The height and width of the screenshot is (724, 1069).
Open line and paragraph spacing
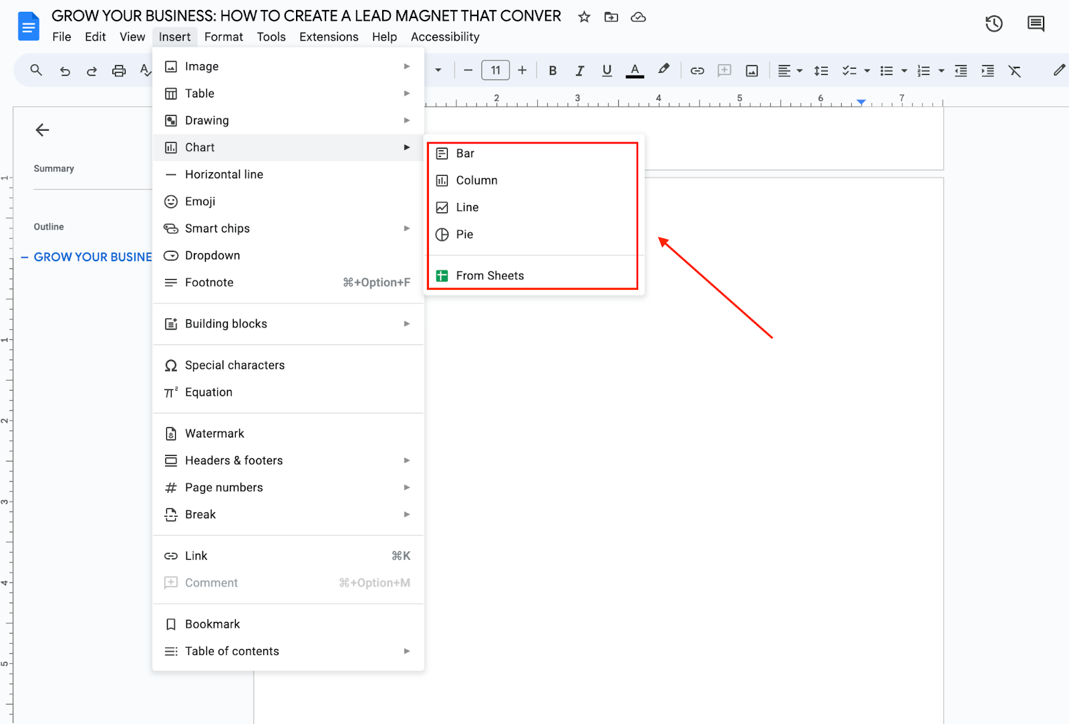(821, 71)
